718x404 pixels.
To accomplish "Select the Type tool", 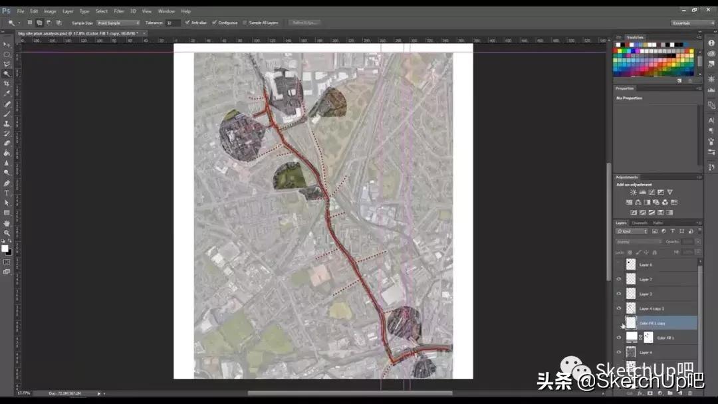I will [7, 192].
